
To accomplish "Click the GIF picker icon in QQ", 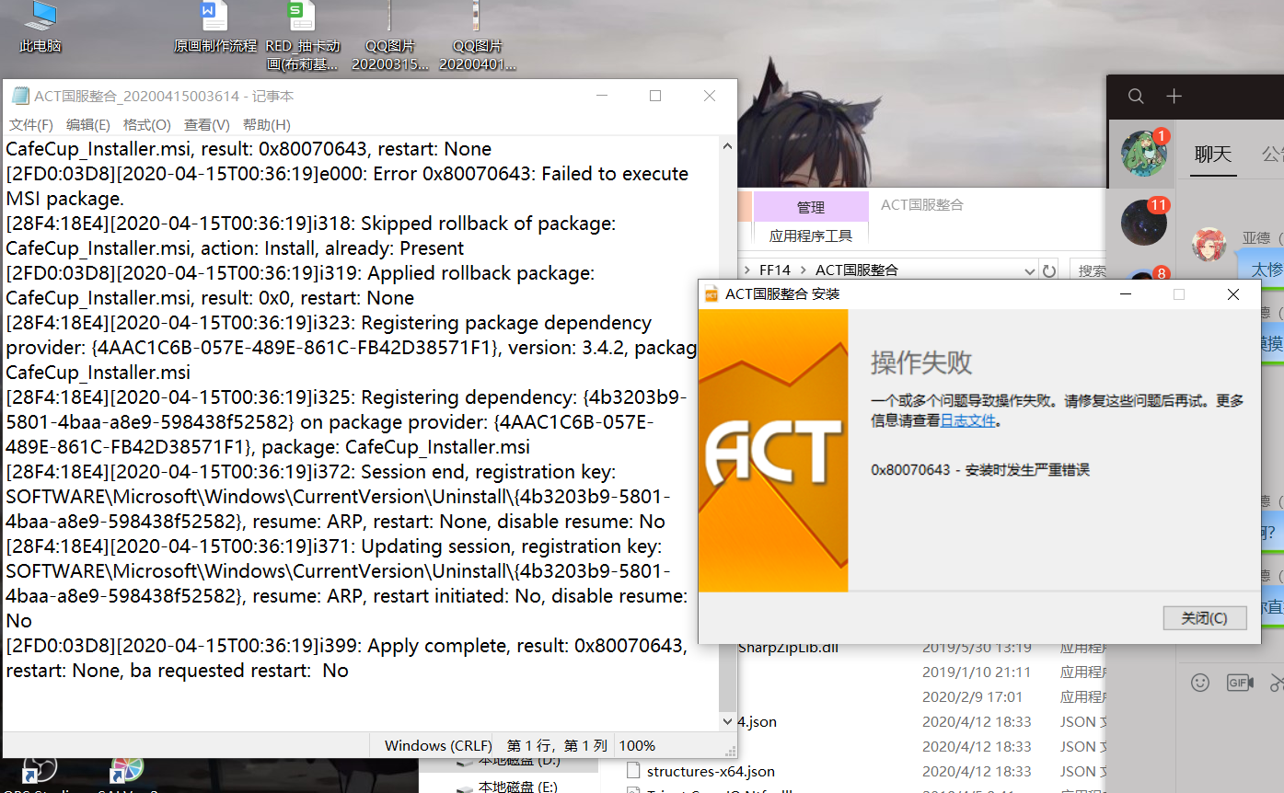I will coord(1240,683).
